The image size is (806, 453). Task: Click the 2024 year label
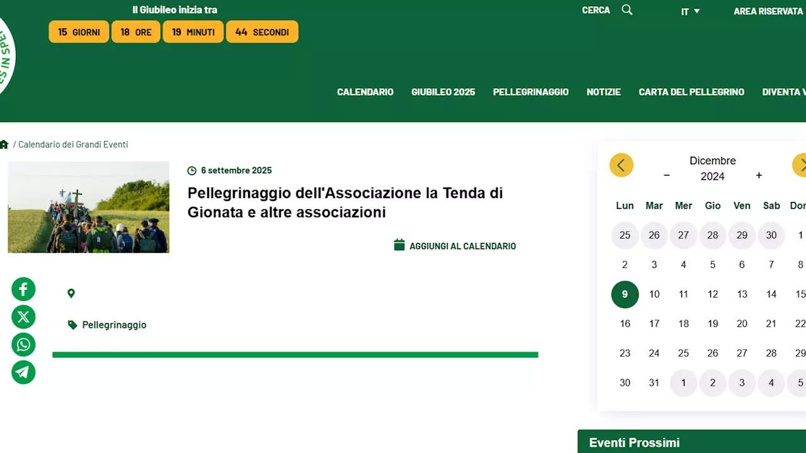click(x=713, y=177)
